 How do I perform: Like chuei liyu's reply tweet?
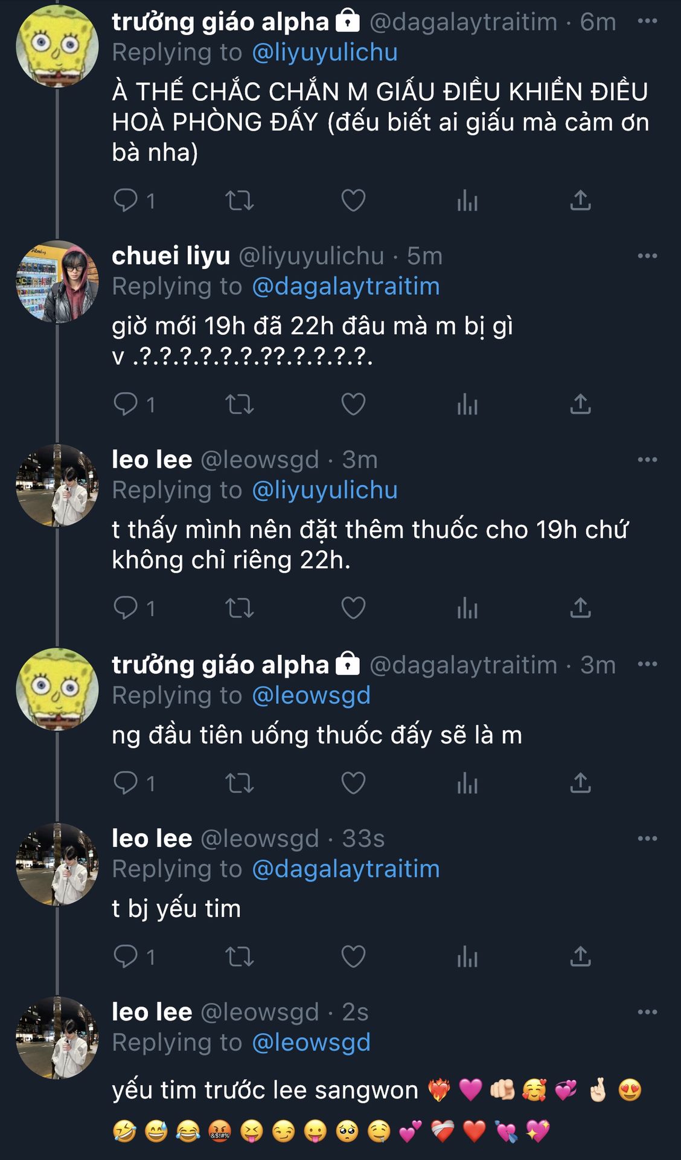pos(353,404)
